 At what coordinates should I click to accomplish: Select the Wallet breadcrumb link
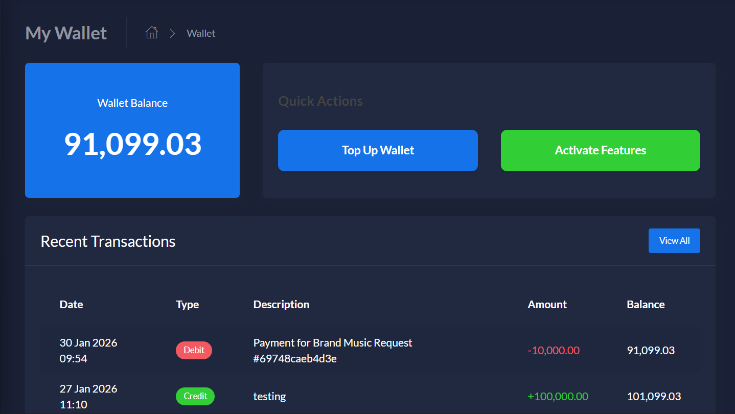click(x=201, y=33)
